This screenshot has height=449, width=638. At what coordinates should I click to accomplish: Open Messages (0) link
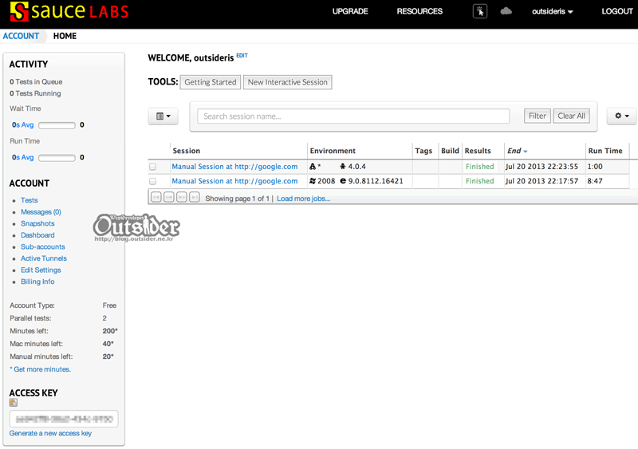[41, 212]
